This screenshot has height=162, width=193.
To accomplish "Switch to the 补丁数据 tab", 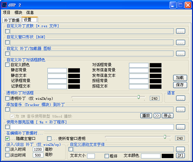I will (x=12, y=20).
